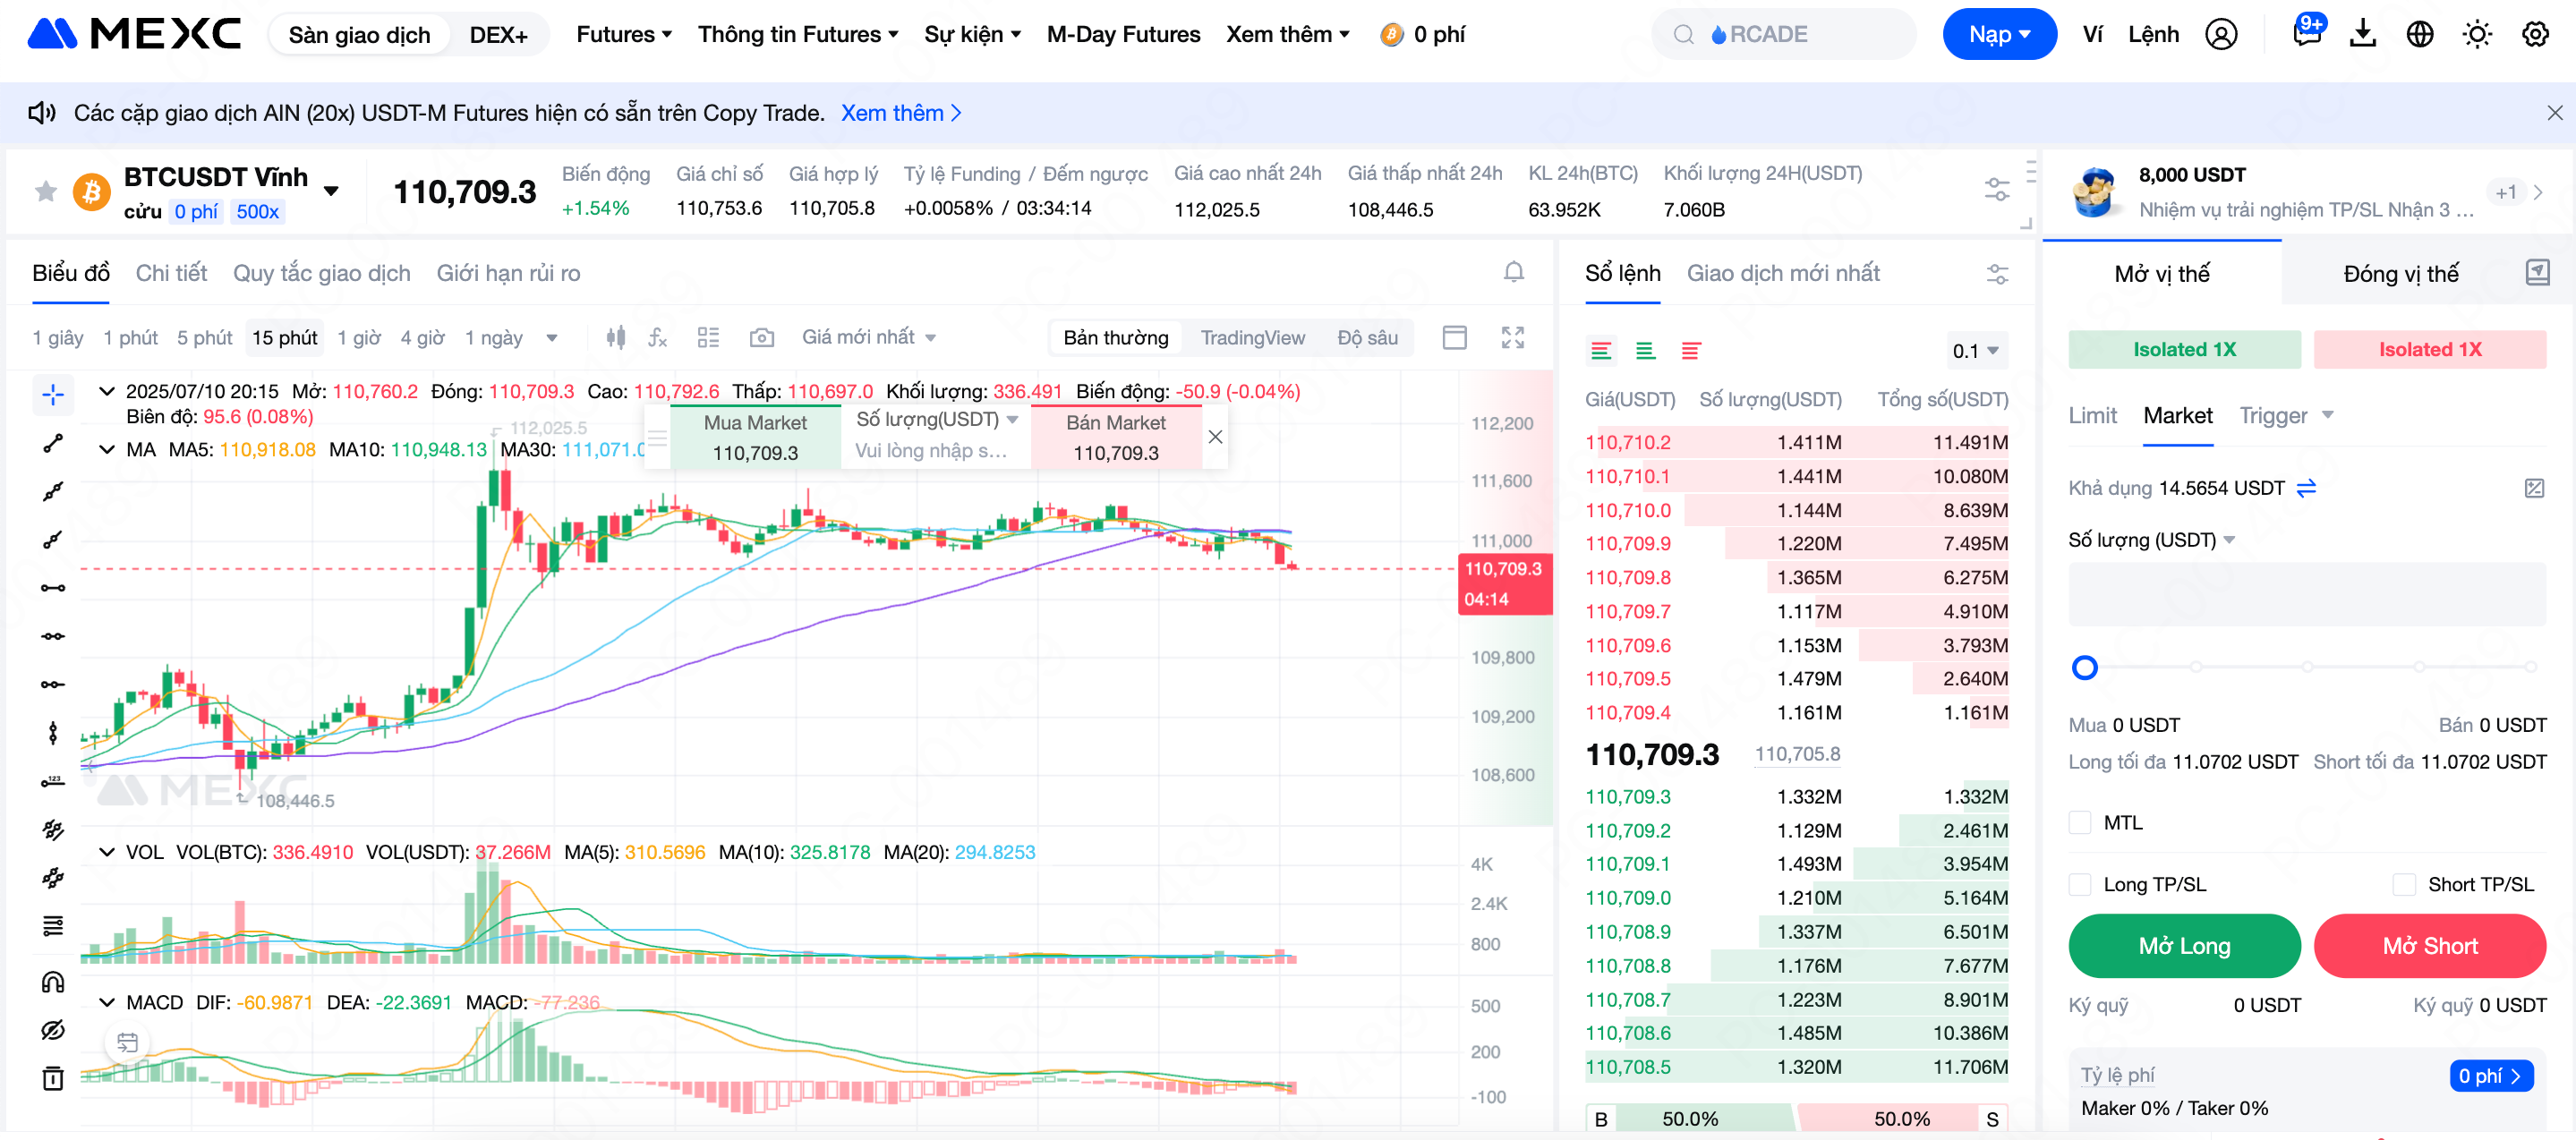
Task: Click the RCADE search field
Action: (1783, 35)
